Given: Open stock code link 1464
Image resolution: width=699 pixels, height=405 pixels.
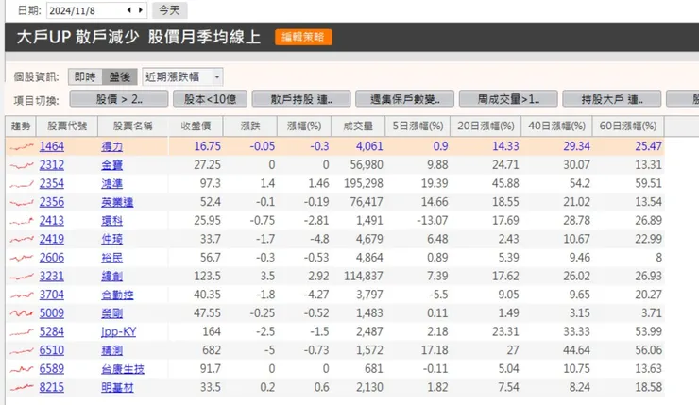Looking at the screenshot, I should coord(52,146).
